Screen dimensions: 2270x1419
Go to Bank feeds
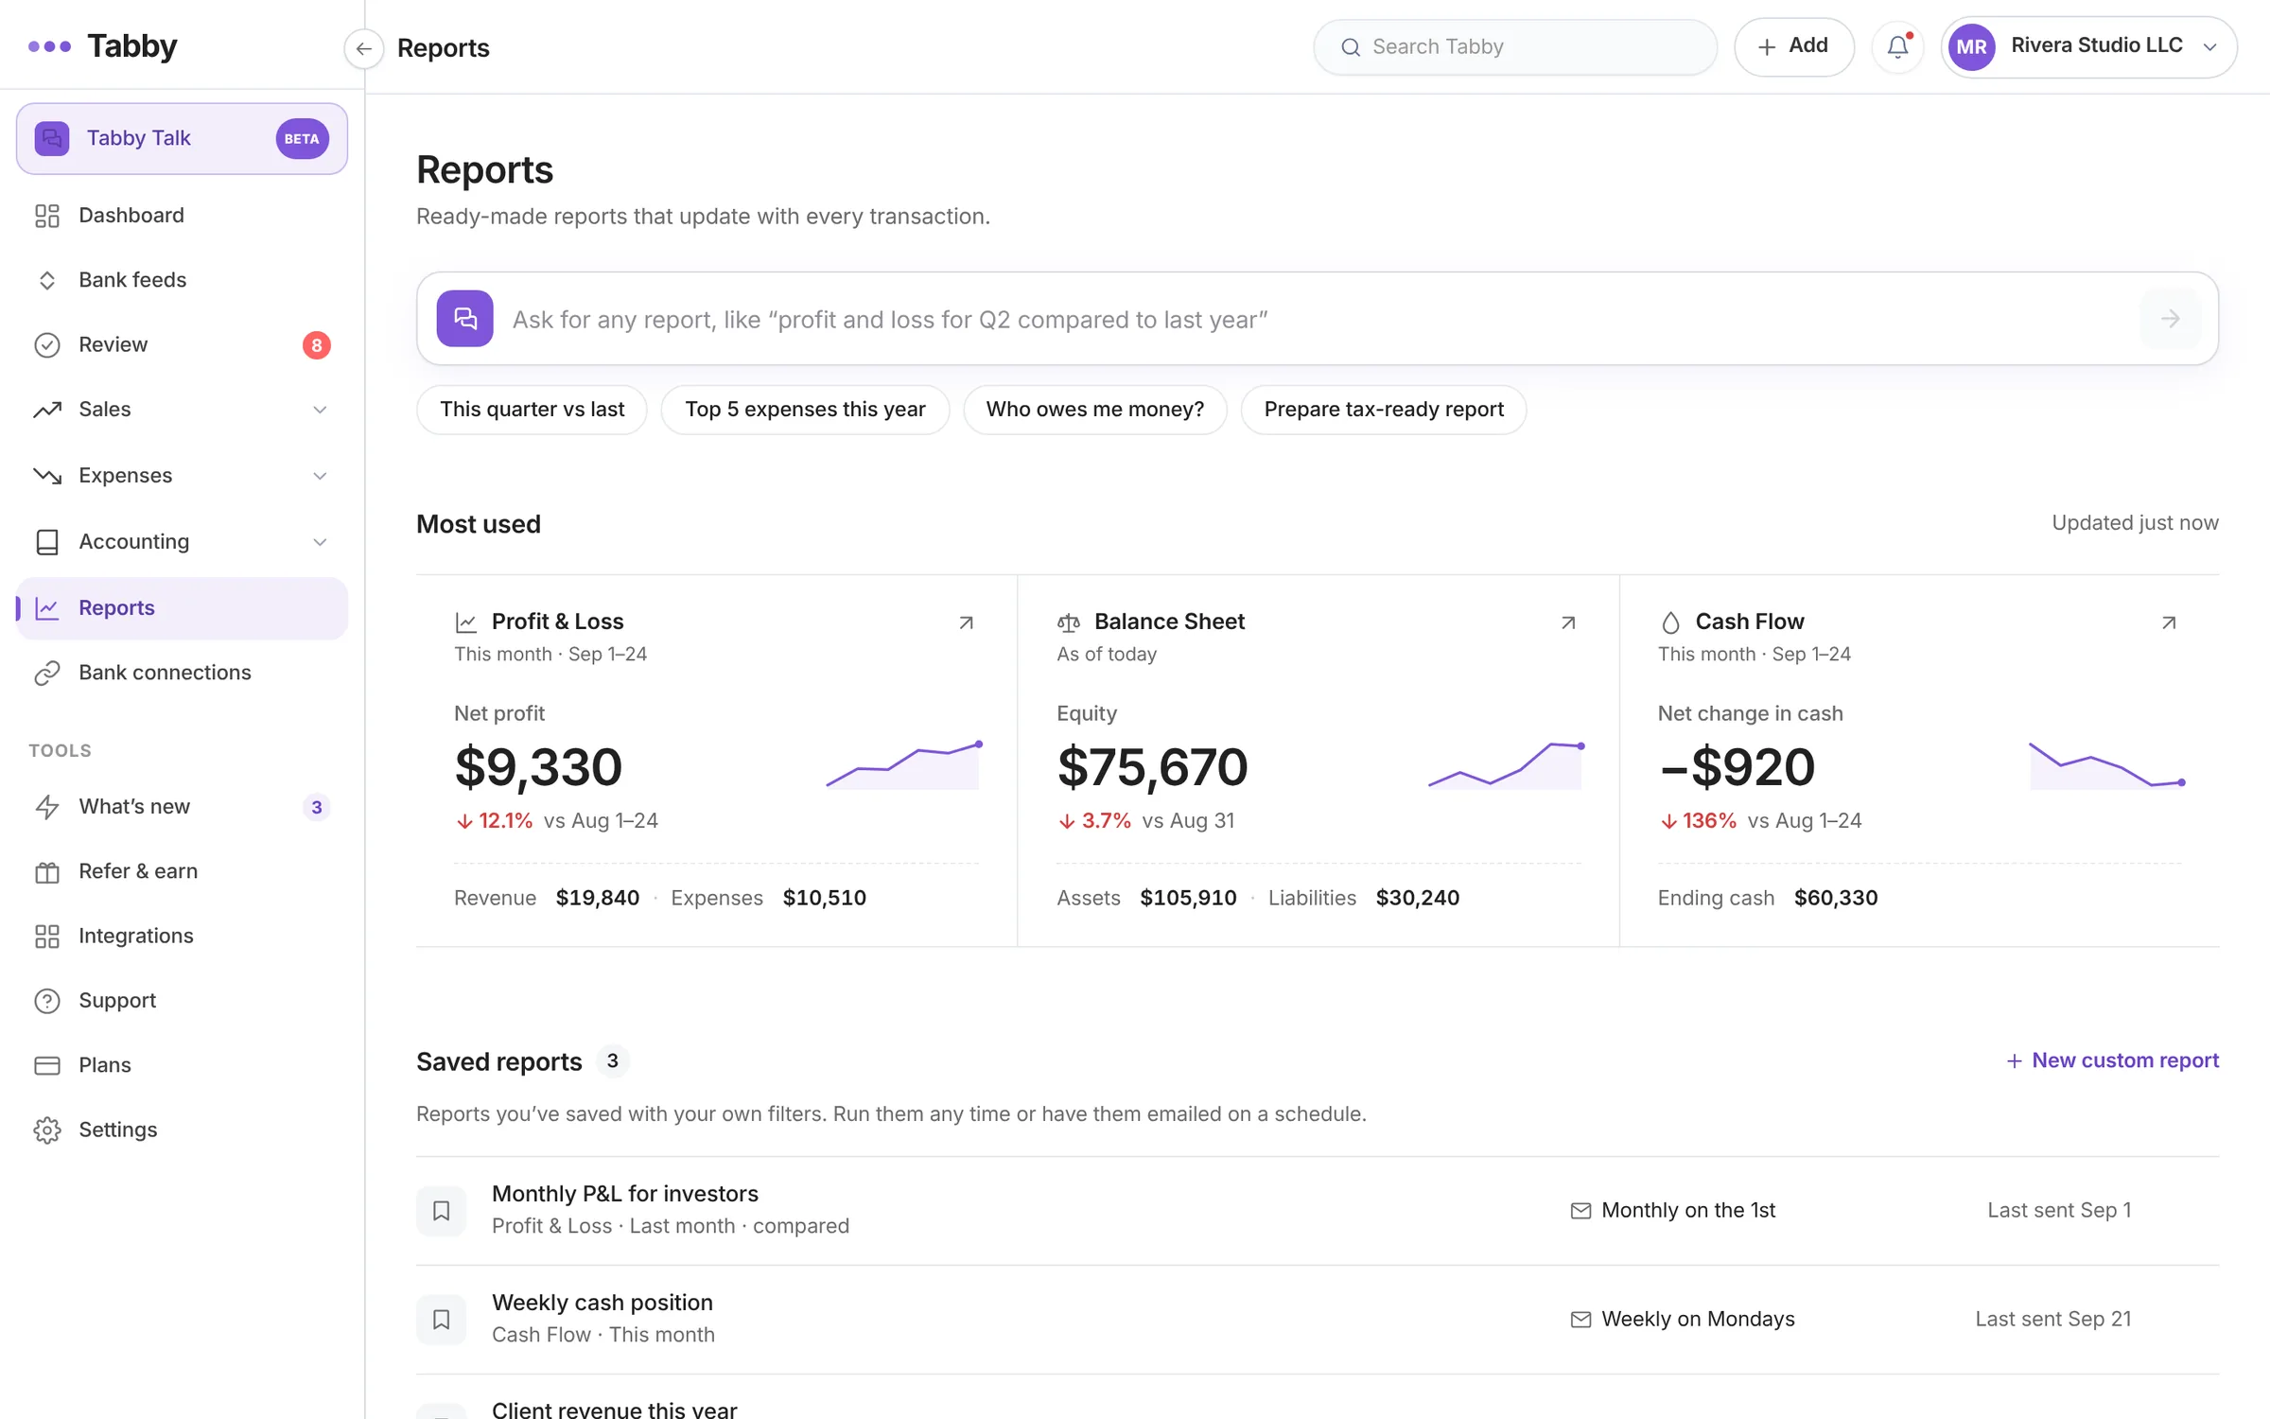tap(182, 280)
